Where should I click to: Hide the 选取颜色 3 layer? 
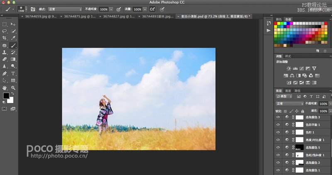278,117
